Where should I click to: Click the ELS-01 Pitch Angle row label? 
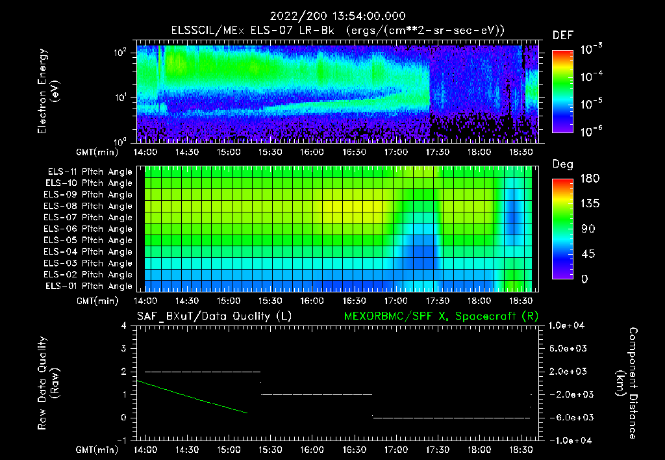click(89, 286)
